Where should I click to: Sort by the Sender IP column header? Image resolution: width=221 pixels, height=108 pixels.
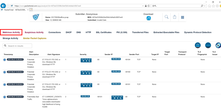pyautogui.click(x=109, y=54)
